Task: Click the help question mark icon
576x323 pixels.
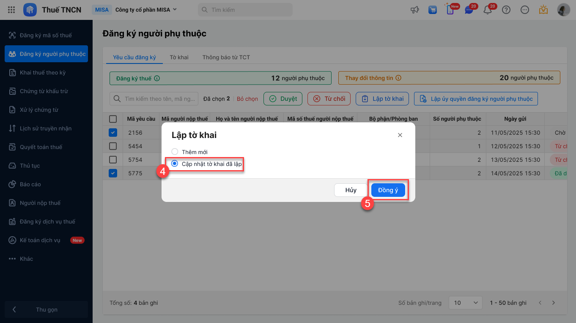Action: (506, 10)
